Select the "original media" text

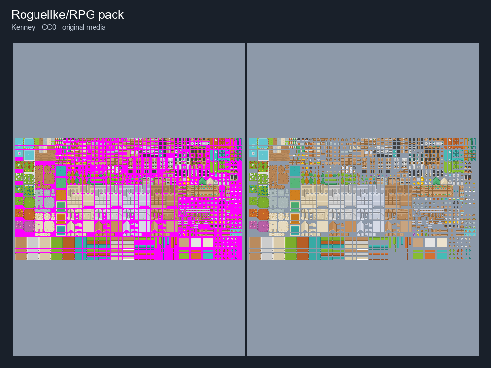click(x=84, y=27)
